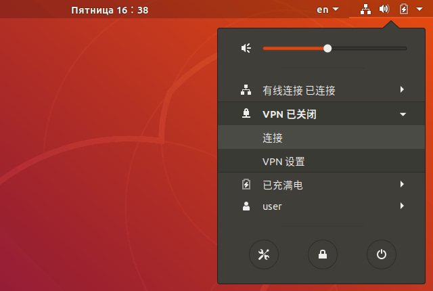
Task: Click the VPN 已关闭 label
Action: (x=289, y=114)
